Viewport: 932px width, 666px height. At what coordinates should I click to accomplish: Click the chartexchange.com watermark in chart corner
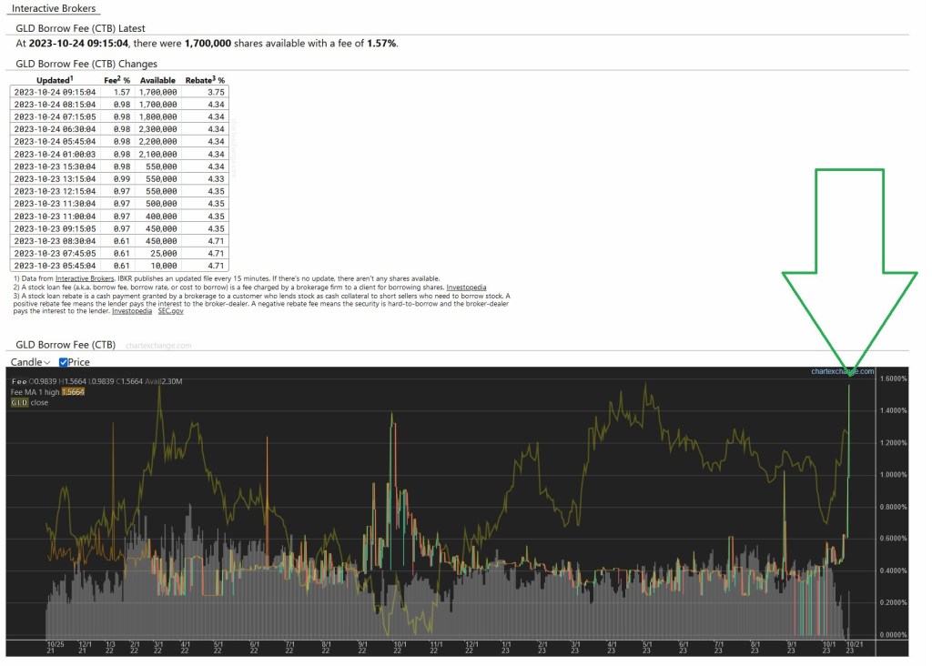(x=842, y=371)
